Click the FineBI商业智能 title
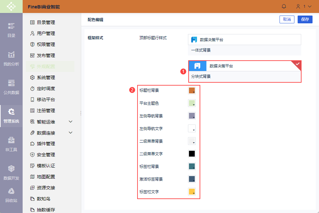 coord(44,7)
